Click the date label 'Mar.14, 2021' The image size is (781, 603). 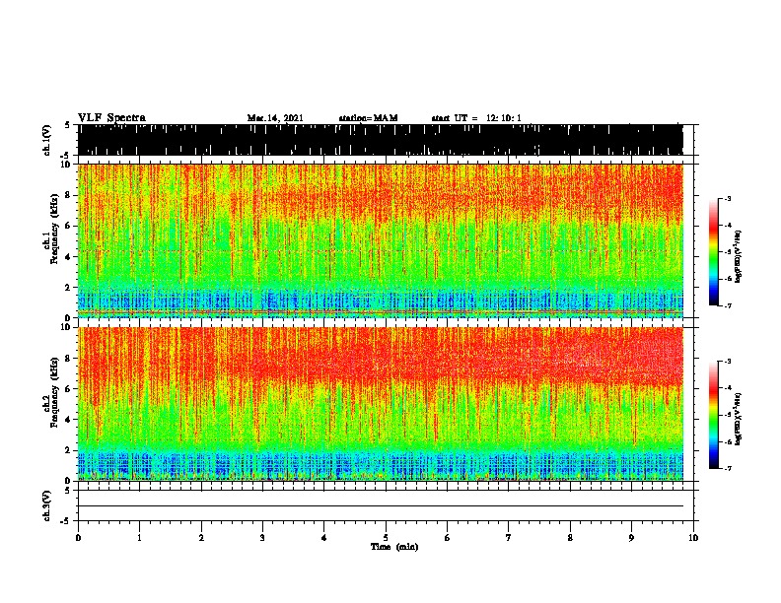[275, 118]
